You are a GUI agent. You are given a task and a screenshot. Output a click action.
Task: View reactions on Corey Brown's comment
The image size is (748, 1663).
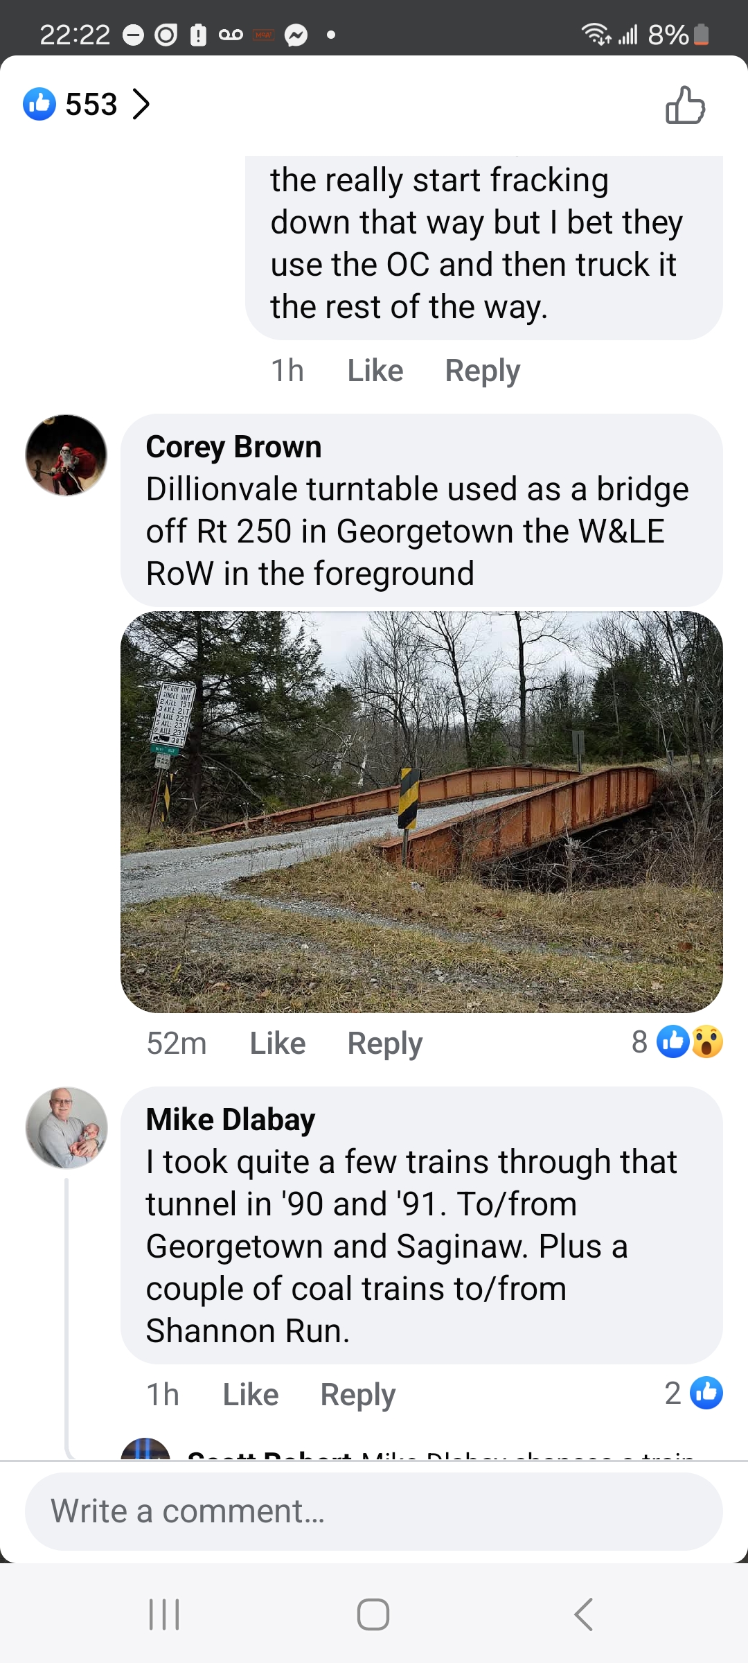coord(677,1041)
